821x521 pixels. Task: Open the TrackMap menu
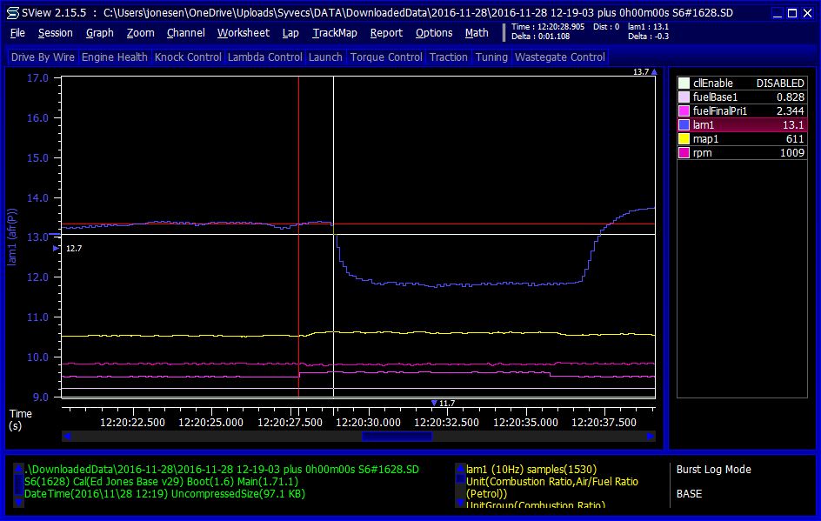pos(334,33)
